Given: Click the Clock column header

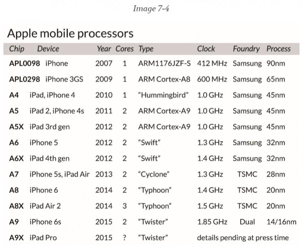Looking at the screenshot, I should click(206, 49).
